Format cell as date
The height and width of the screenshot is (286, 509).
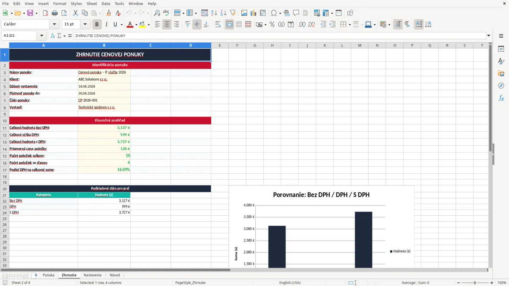coord(291,25)
